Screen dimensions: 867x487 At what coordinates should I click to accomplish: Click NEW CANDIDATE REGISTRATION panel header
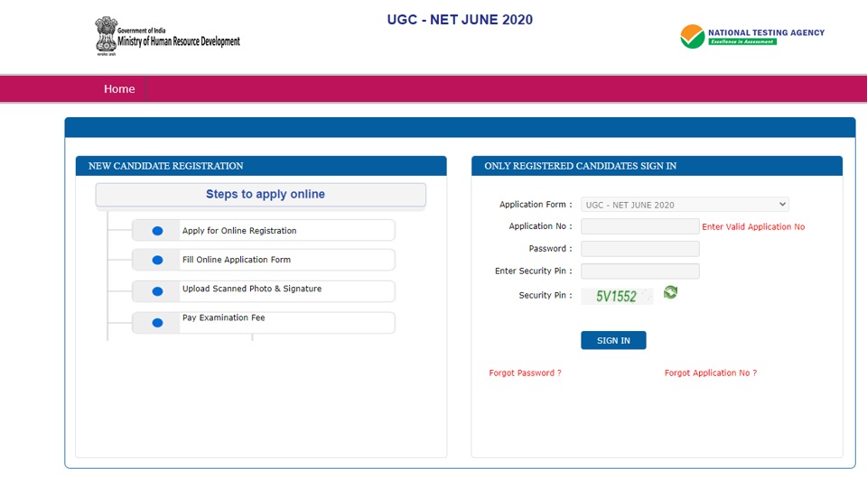[x=261, y=166]
